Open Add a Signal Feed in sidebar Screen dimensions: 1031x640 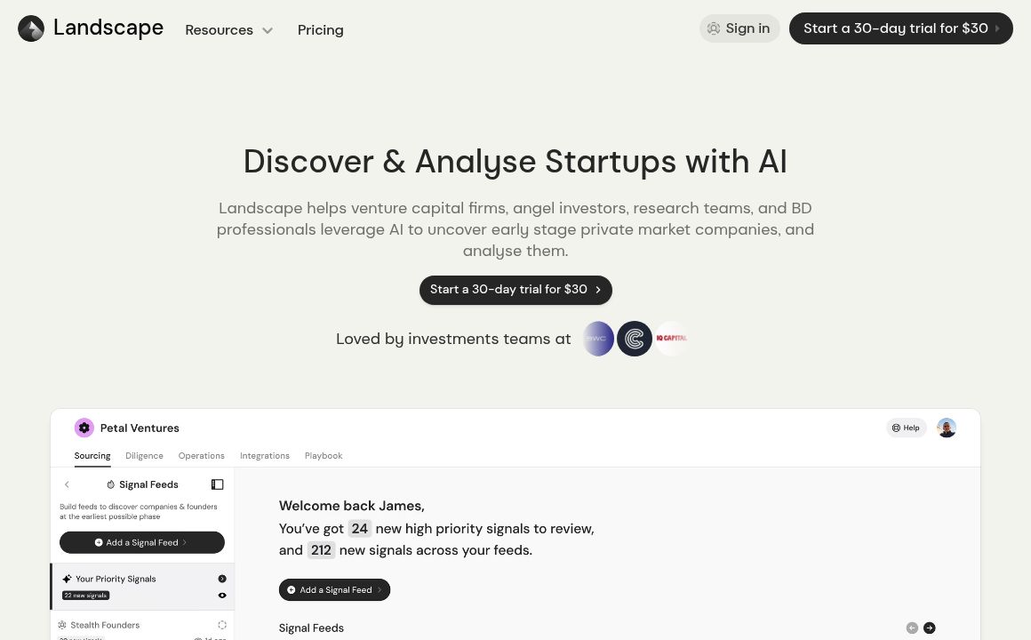pyautogui.click(x=142, y=542)
